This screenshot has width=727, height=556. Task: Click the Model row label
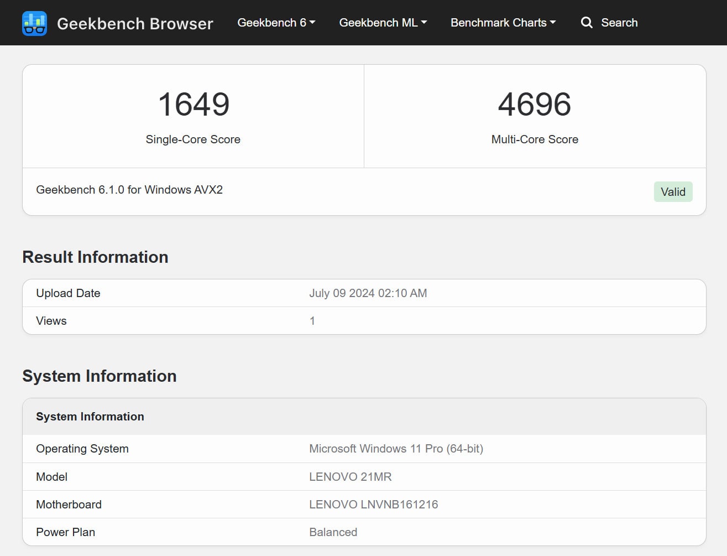tap(52, 477)
